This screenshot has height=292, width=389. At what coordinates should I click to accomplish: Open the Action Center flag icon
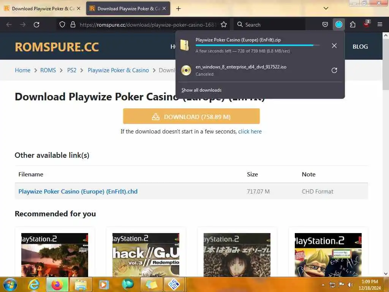(342, 284)
